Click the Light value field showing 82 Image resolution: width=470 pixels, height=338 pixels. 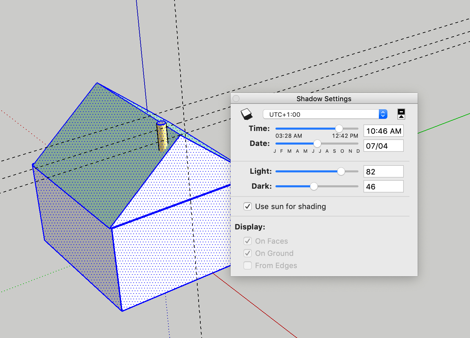pyautogui.click(x=384, y=172)
